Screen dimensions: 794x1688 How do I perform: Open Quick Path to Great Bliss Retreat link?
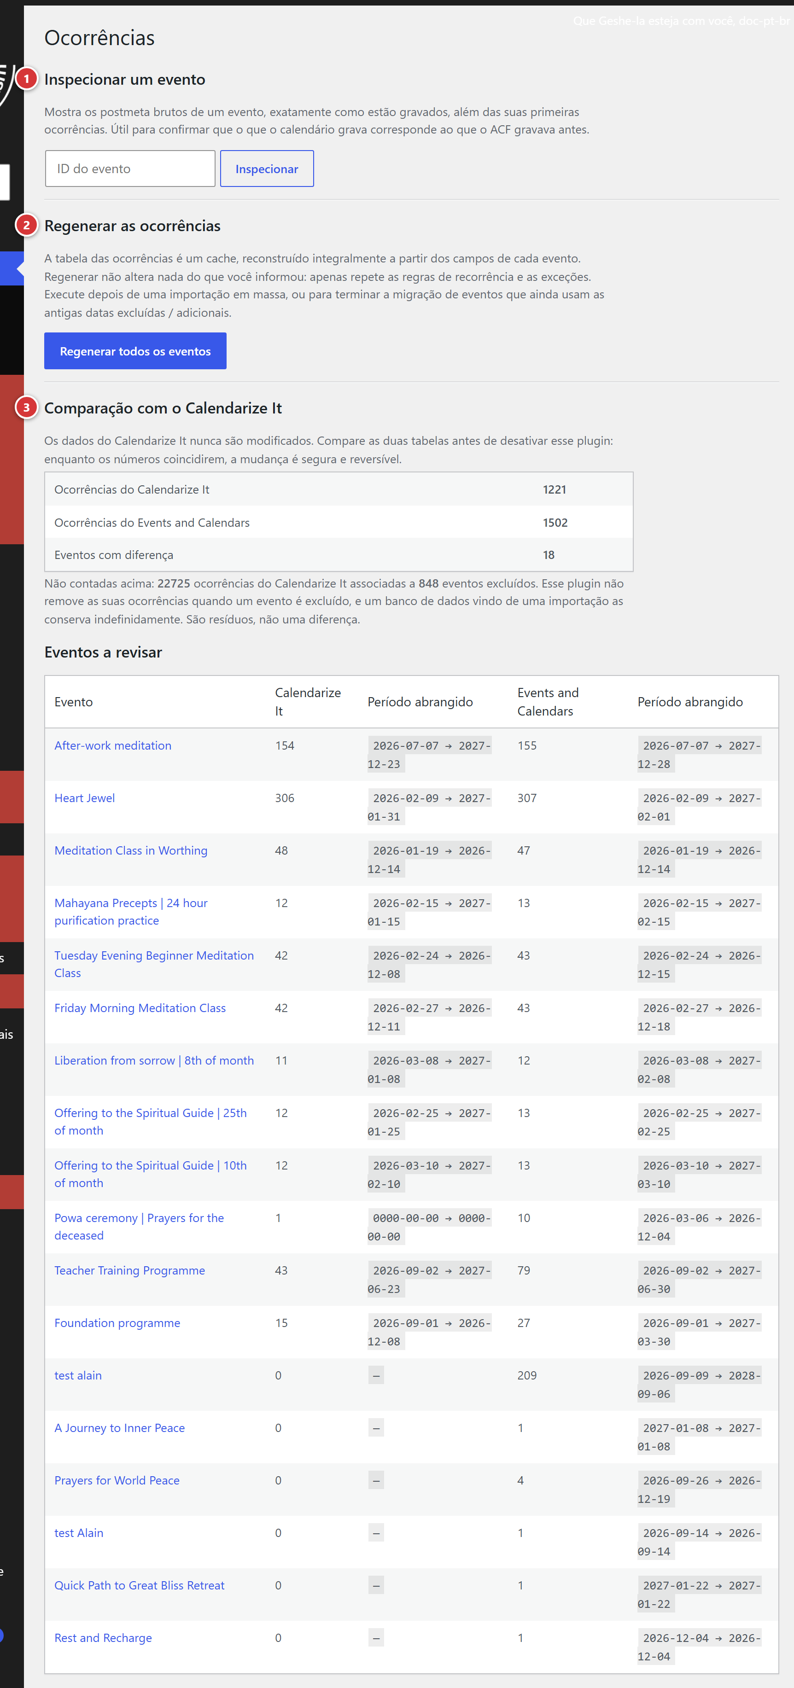pos(140,1584)
